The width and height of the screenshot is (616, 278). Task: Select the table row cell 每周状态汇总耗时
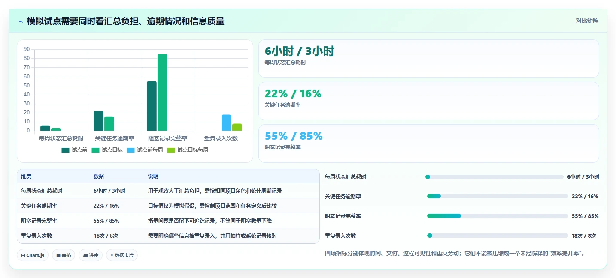click(x=42, y=191)
